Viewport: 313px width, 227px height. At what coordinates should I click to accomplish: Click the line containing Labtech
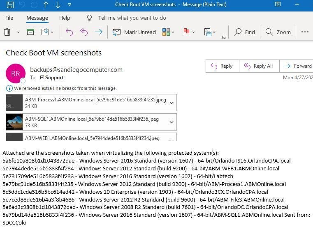[x=118, y=176]
